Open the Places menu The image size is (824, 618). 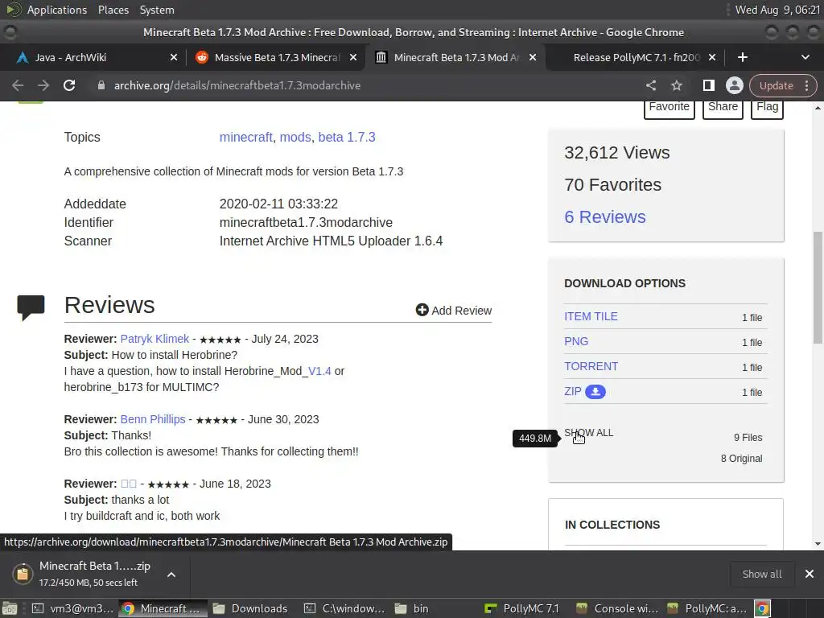tap(113, 10)
